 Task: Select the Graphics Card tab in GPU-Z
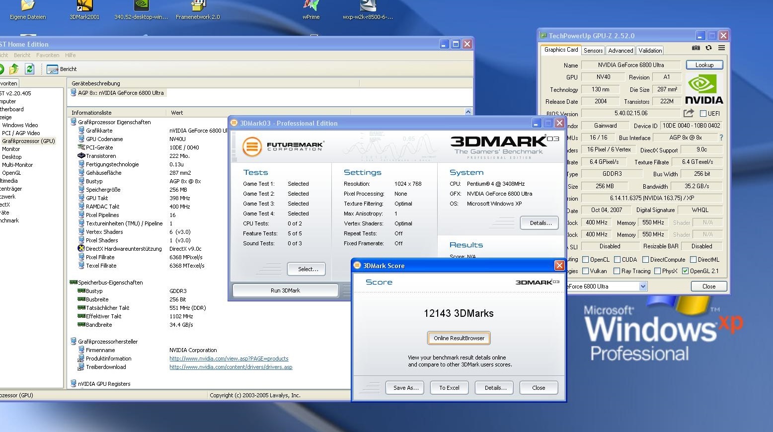point(561,50)
